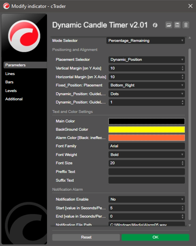Viewport: 196px width, 246px height.
Task: Click the large cTrader logo in sidebar
Action: (24, 36)
